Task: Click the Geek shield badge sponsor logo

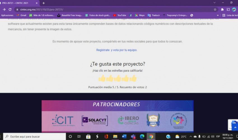Action: (153, 120)
